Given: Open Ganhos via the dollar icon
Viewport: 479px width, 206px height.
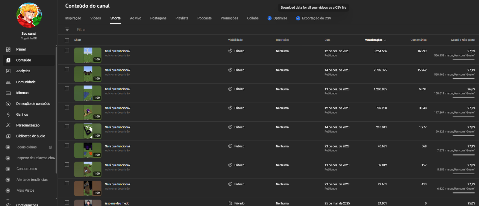Looking at the screenshot, I should pyautogui.click(x=8, y=115).
